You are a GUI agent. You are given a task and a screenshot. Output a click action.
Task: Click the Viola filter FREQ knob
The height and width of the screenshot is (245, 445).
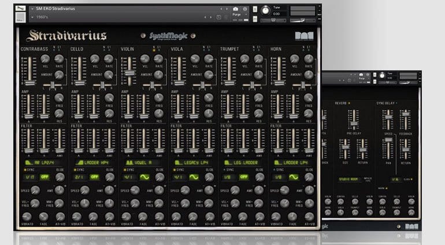tap(209, 98)
